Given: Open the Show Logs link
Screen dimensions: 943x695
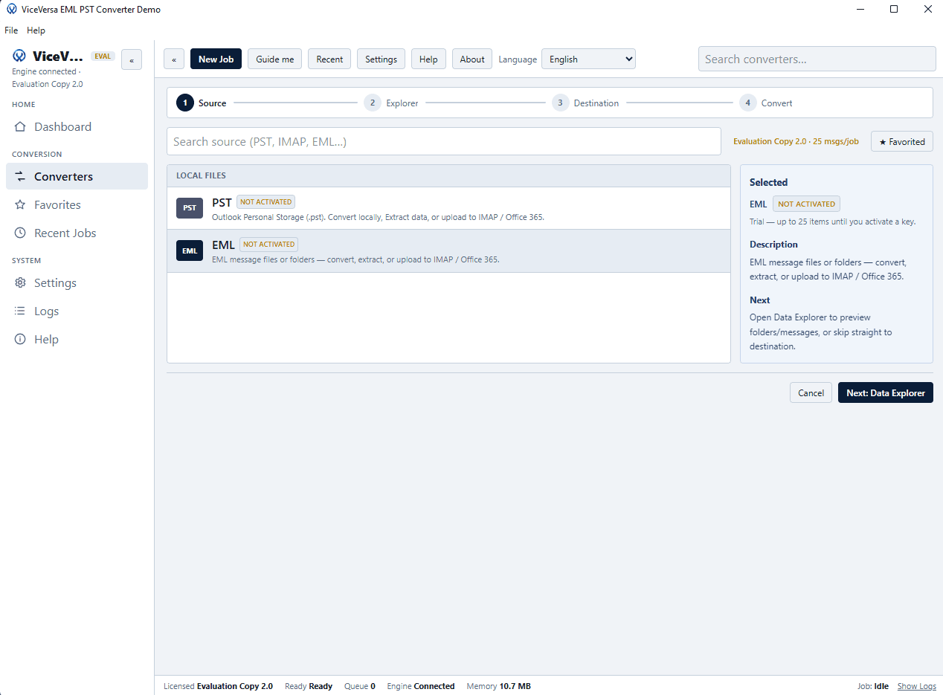Looking at the screenshot, I should [917, 687].
